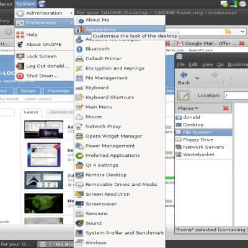Image resolution: width=248 pixels, height=248 pixels.
Task: Open the Appearance preferences icon
Action: [x=79, y=30]
